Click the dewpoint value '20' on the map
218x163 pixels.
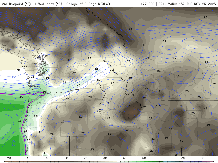(x=80, y=117)
